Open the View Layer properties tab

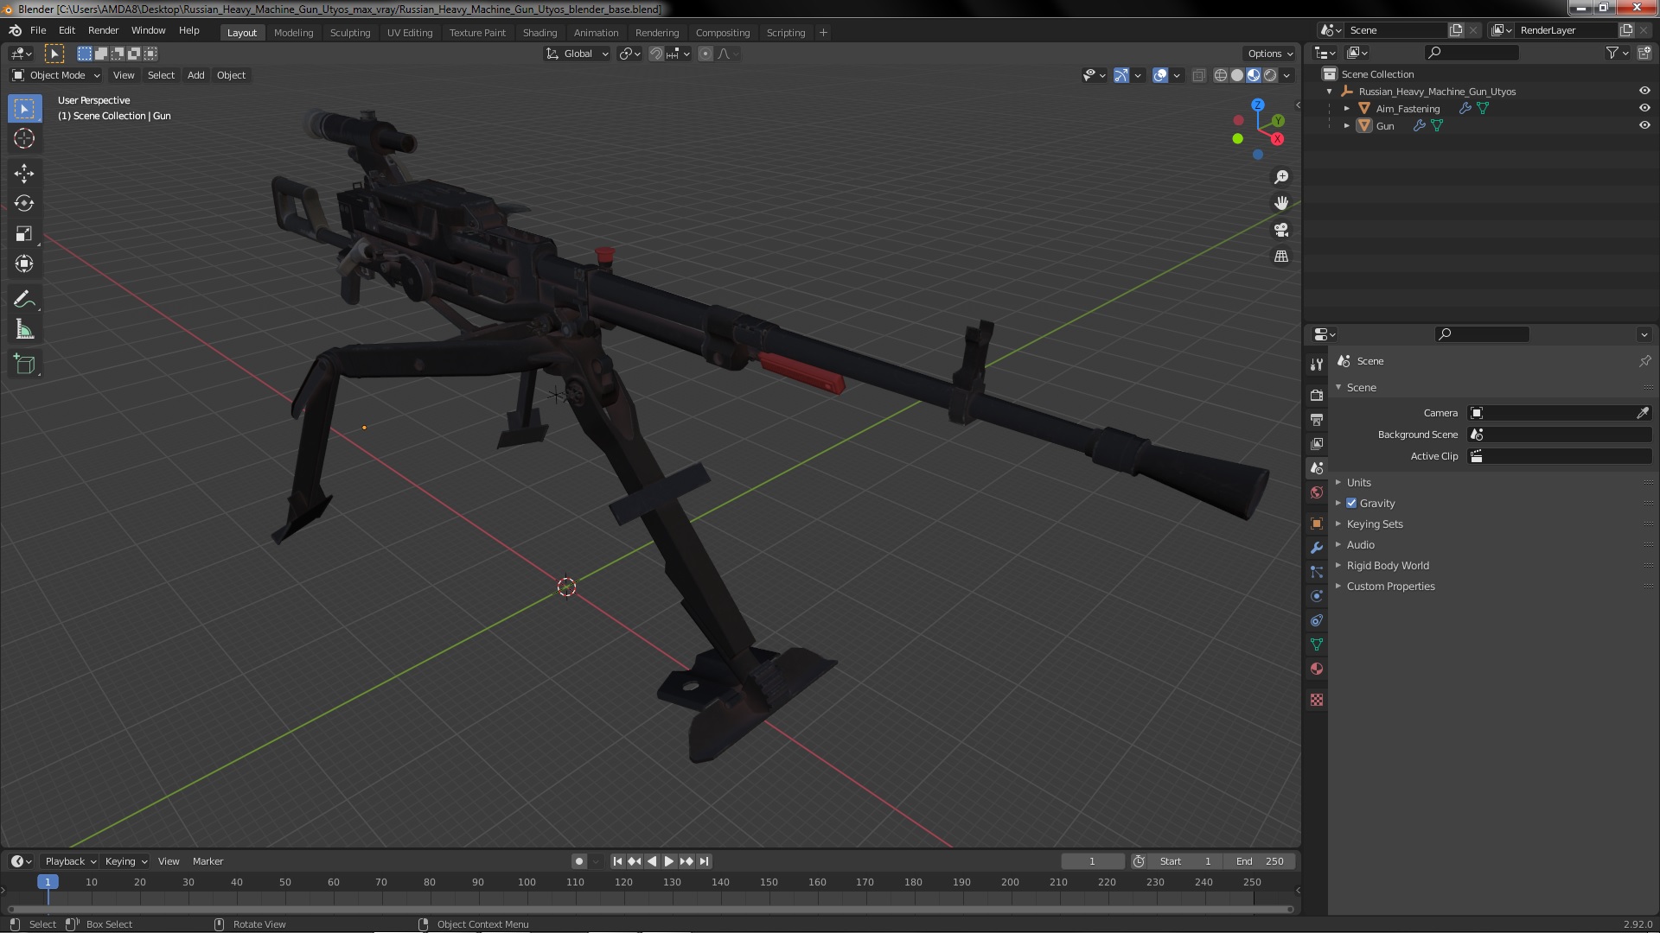pos(1317,443)
